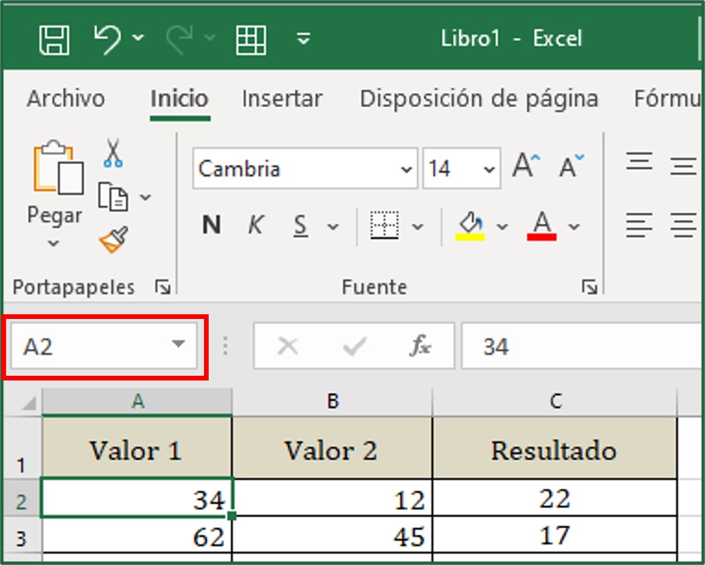Toggle bold with the N button
The height and width of the screenshot is (565, 705).
point(211,226)
